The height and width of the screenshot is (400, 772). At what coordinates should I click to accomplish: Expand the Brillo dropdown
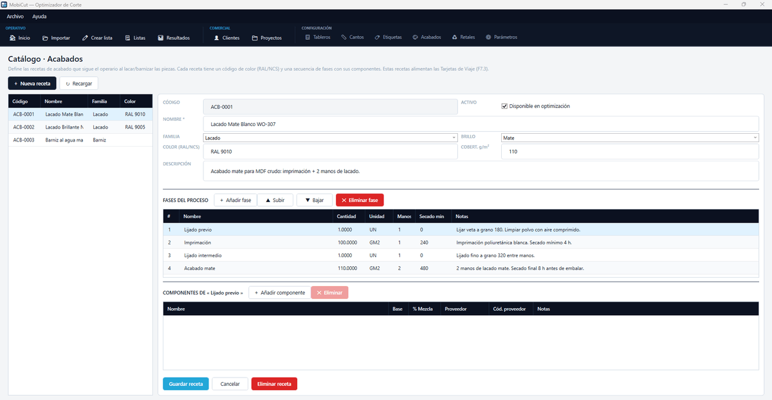630,138
